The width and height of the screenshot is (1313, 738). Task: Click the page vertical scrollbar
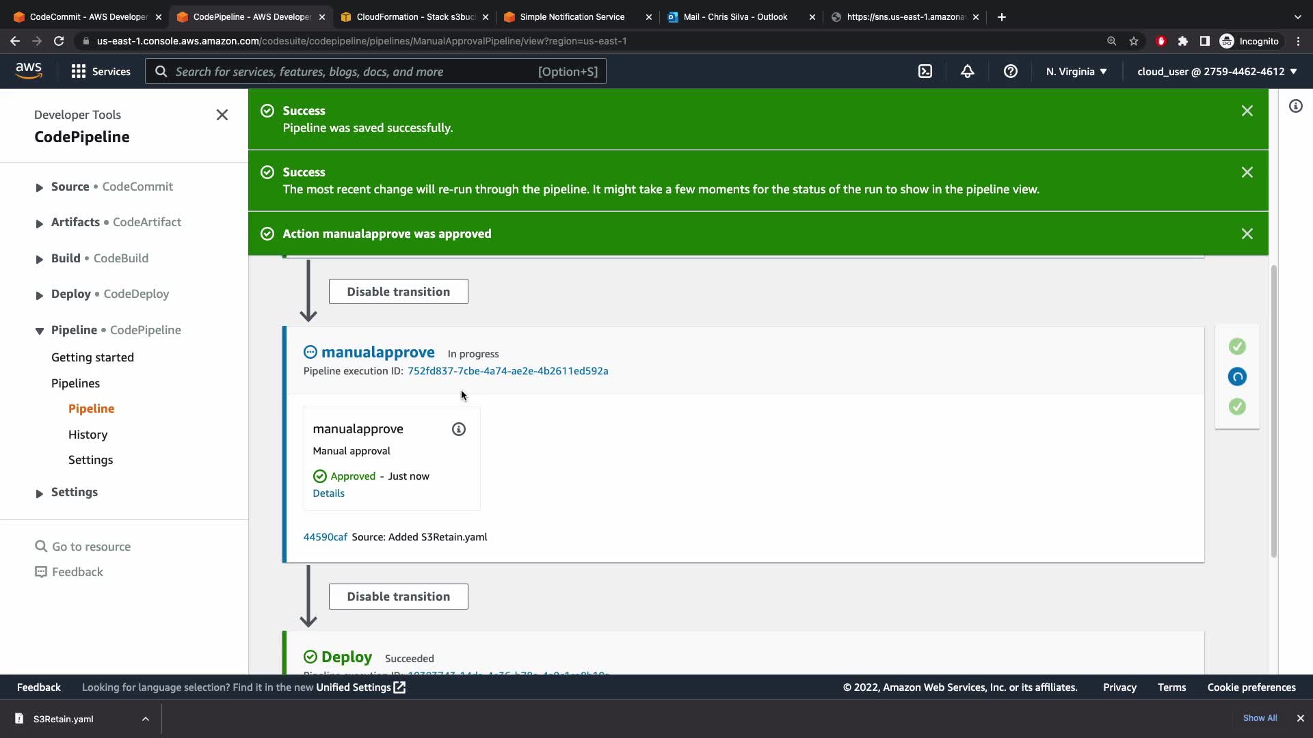point(1273,410)
